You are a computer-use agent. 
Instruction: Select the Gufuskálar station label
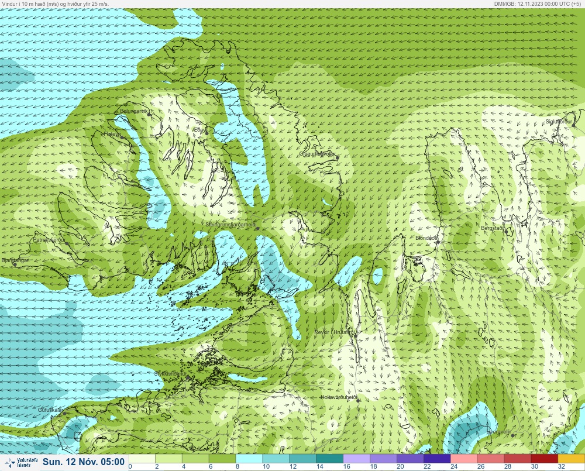click(x=51, y=410)
